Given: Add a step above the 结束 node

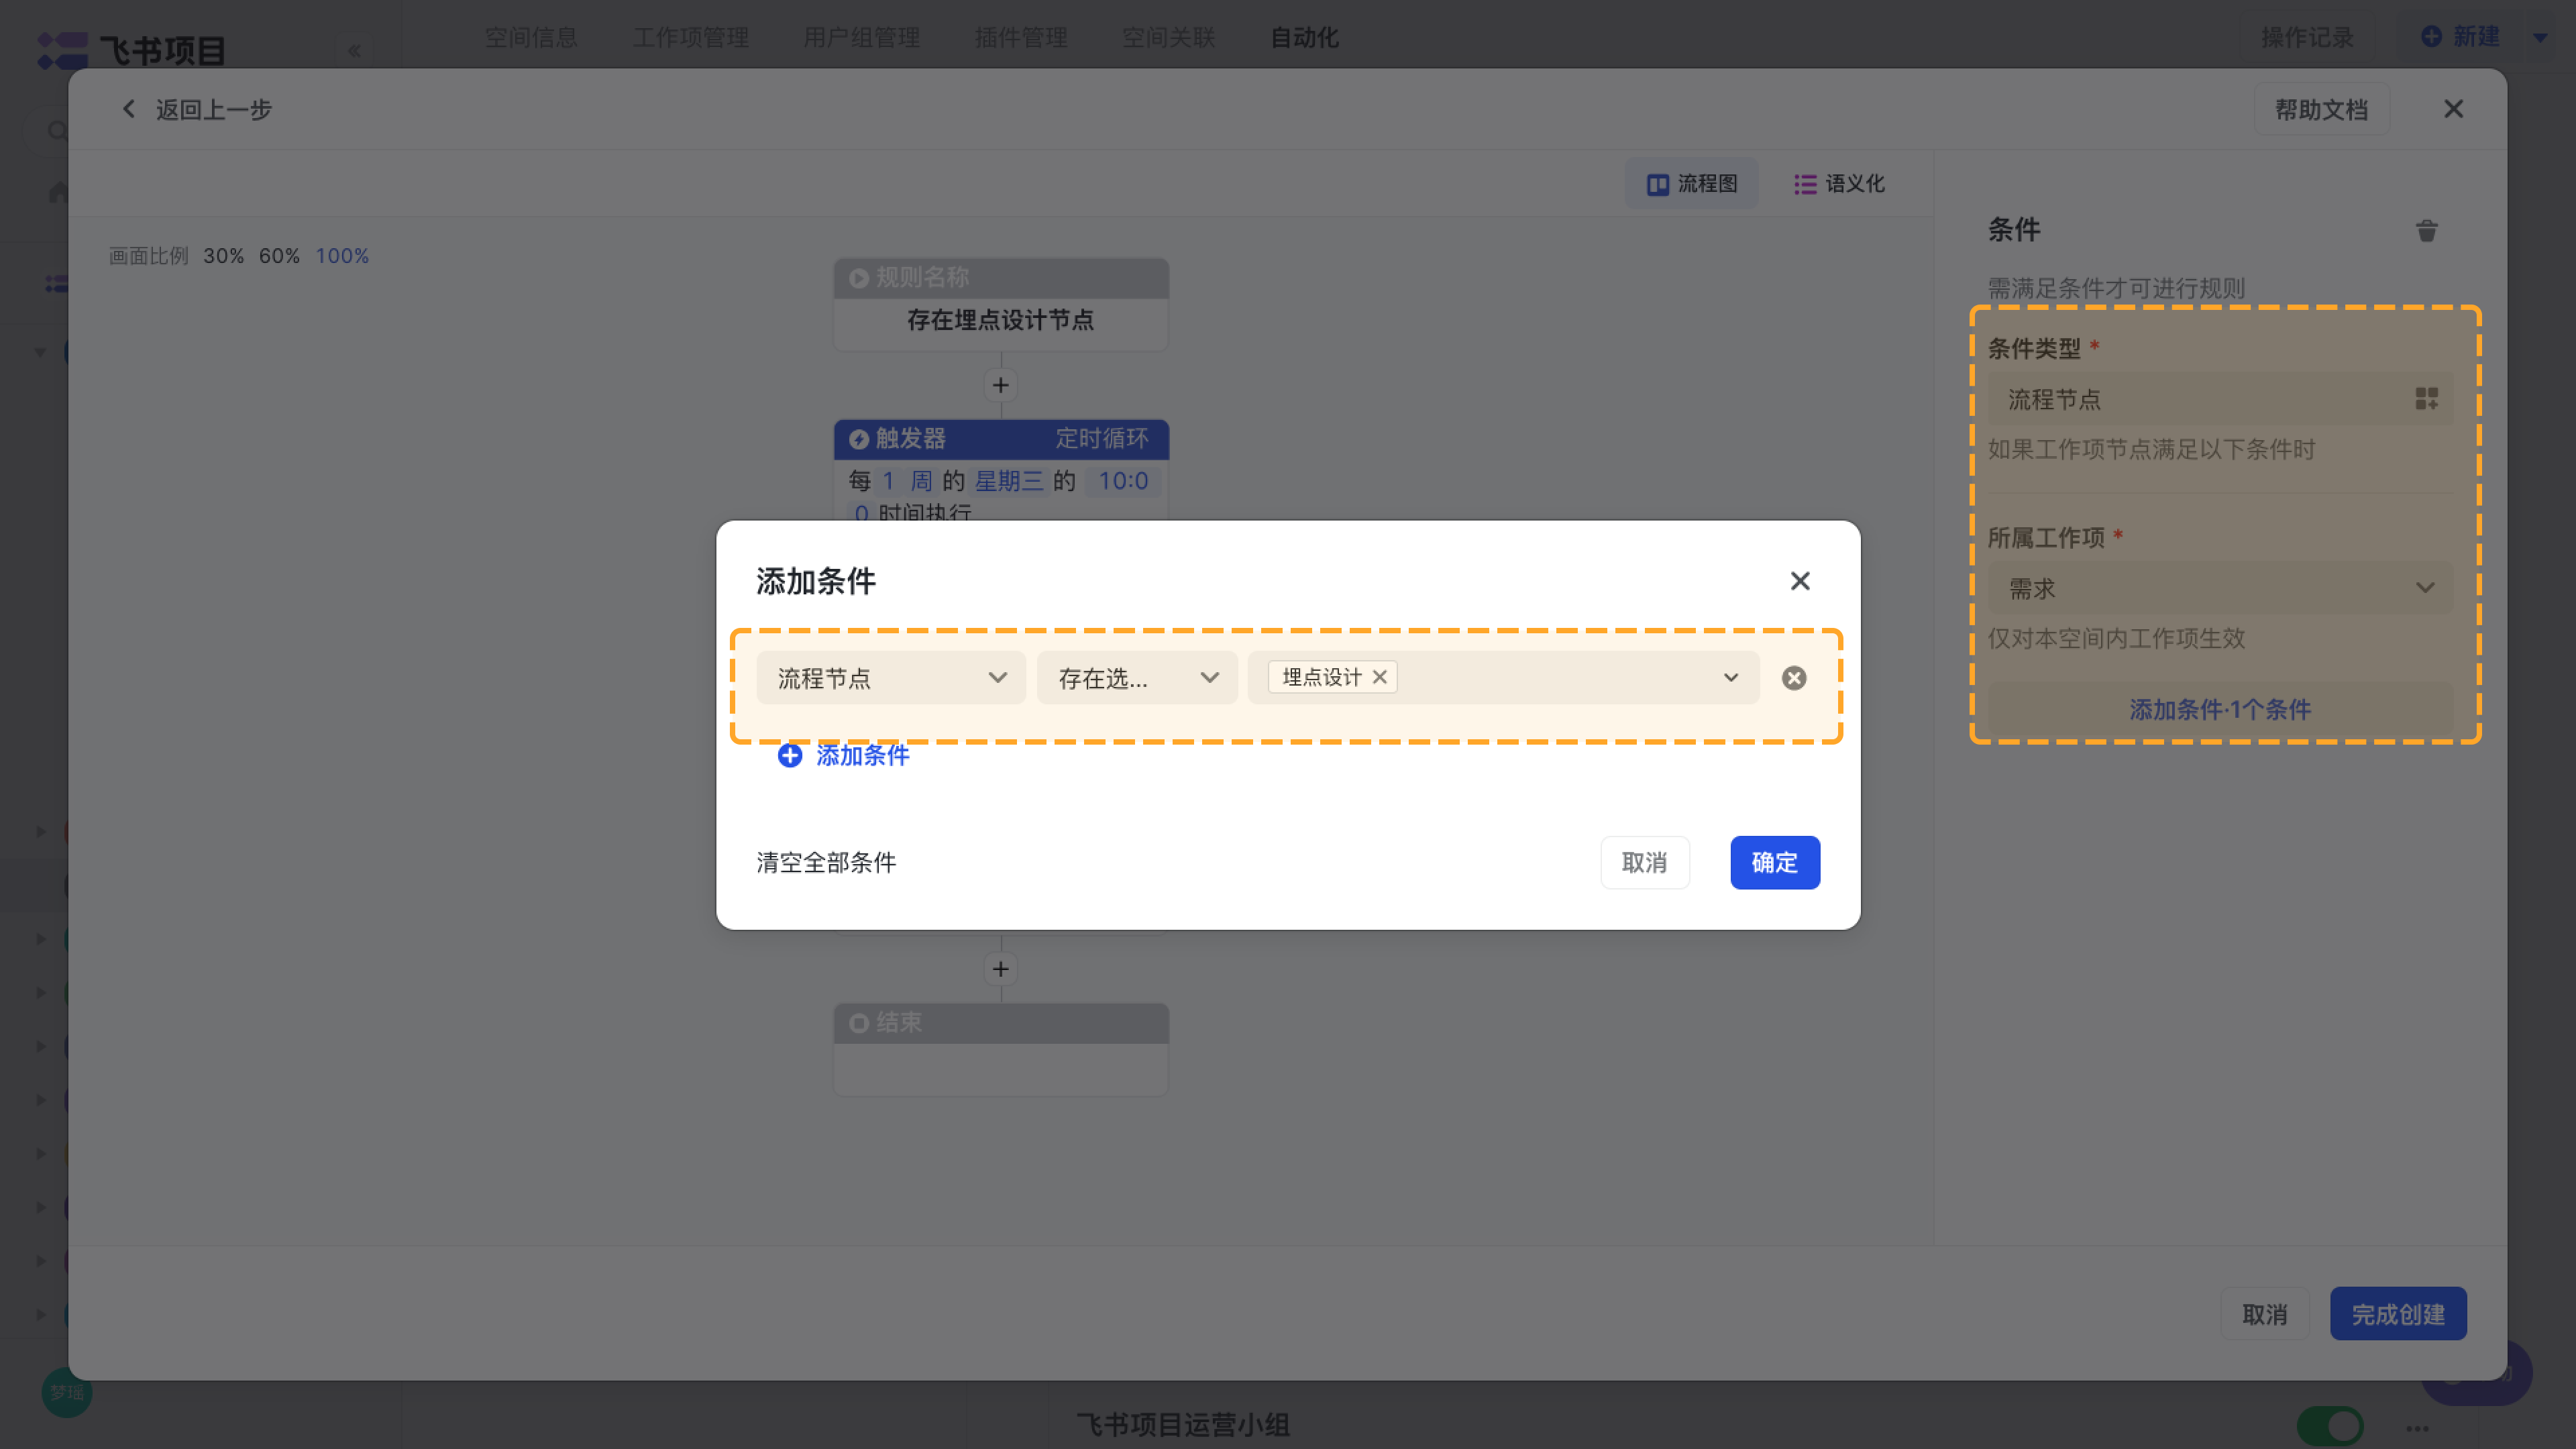Looking at the screenshot, I should pyautogui.click(x=1000, y=969).
